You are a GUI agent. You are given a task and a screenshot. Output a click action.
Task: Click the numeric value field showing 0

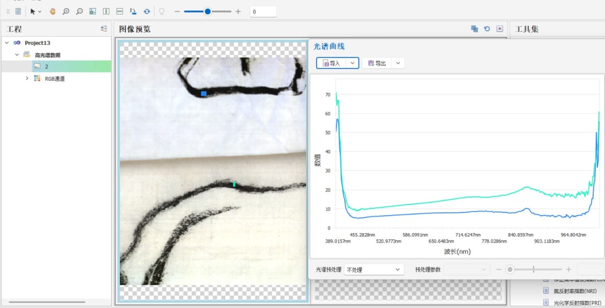(263, 11)
